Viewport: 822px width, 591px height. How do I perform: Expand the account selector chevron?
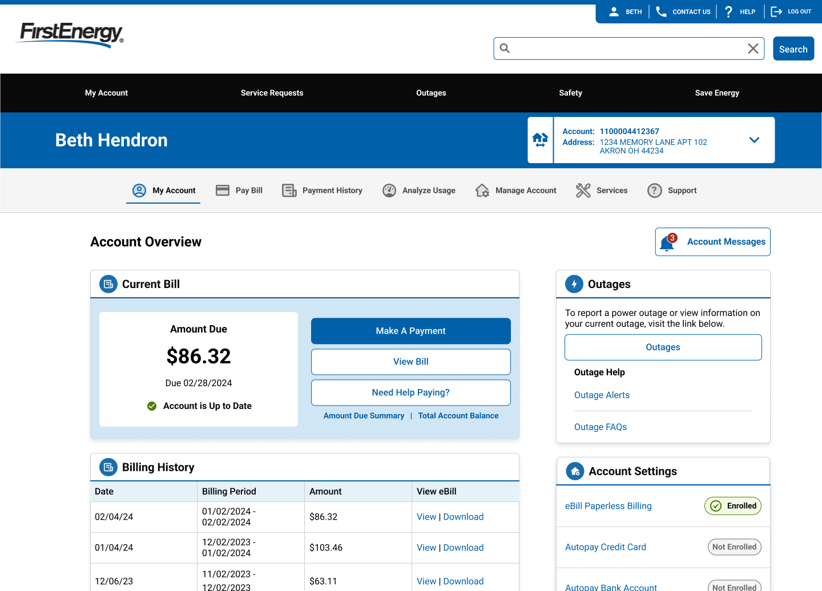(754, 140)
